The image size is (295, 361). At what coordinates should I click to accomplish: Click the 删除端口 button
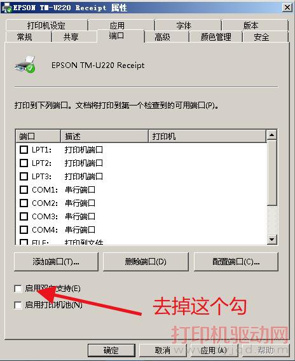click(x=146, y=262)
